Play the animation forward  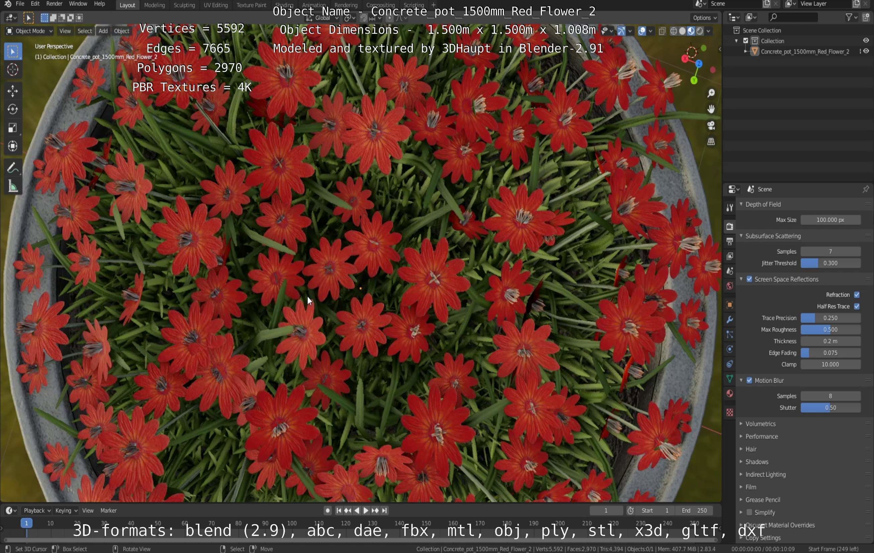pos(366,511)
